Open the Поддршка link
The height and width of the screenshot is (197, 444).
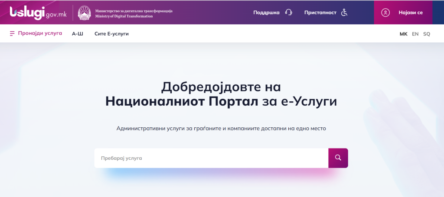click(x=266, y=13)
